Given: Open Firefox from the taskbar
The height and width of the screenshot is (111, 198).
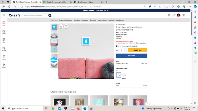Looking at the screenshot, I should [x=78, y=108].
